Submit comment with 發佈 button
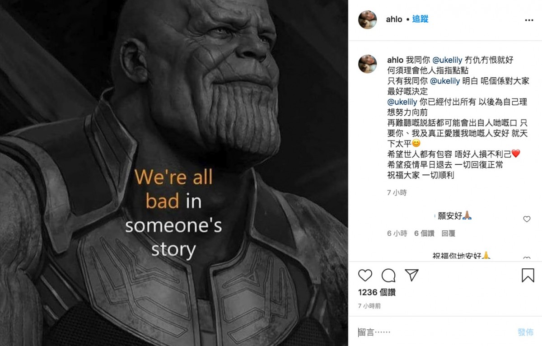This screenshot has height=346, width=542. (x=525, y=332)
